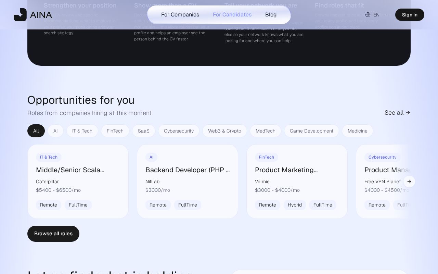Click the IT & Tech card badge

[49, 157]
